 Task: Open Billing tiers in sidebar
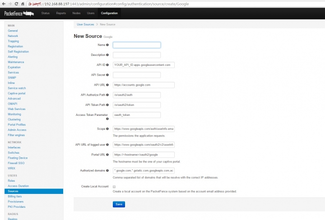click(15, 197)
